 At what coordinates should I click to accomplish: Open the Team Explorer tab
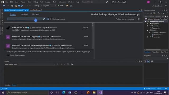click(156, 52)
